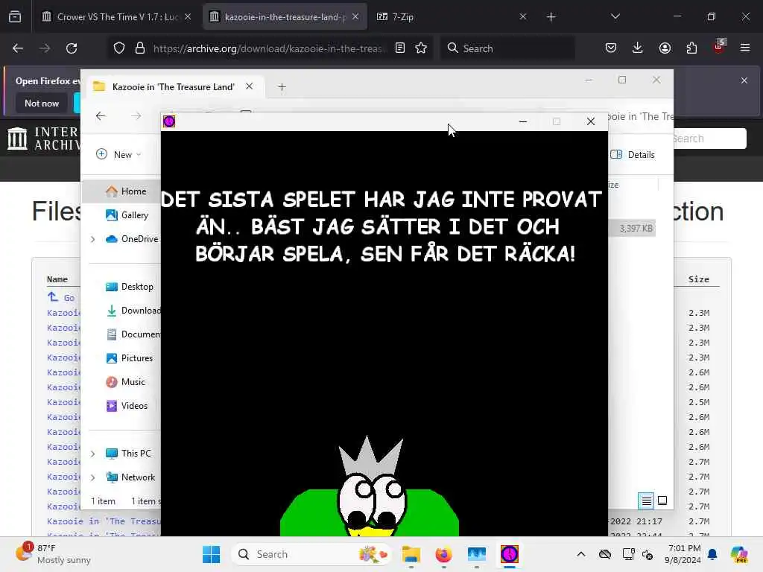Open Gallery in Explorer sidebar
The height and width of the screenshot is (572, 763).
click(x=127, y=215)
